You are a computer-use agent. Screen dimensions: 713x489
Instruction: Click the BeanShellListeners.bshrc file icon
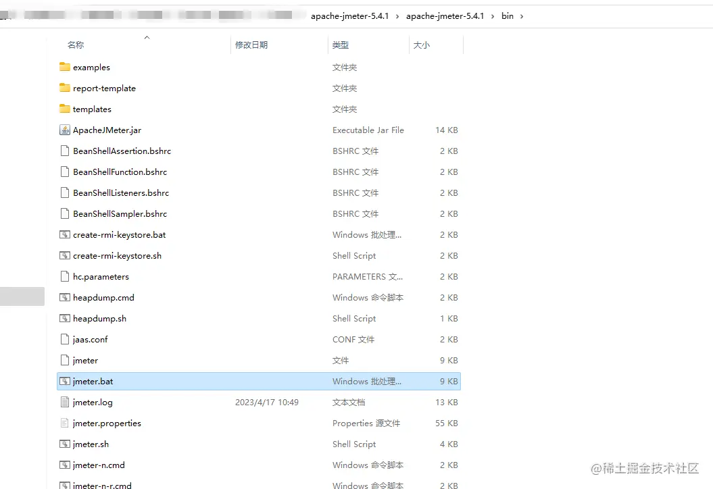(65, 192)
